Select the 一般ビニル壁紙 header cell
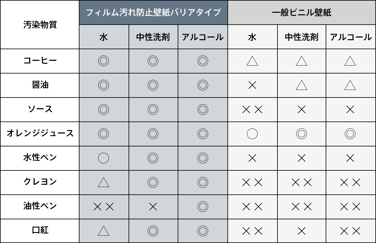 tap(302, 12)
